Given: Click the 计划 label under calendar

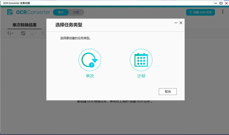Looking at the screenshot, I should pyautogui.click(x=141, y=76).
